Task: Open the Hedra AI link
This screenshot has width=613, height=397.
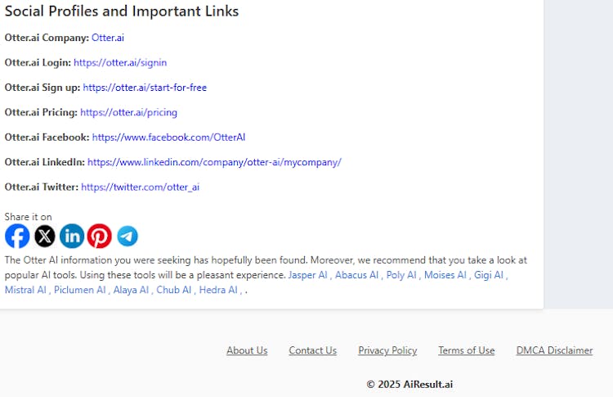Action: point(218,290)
